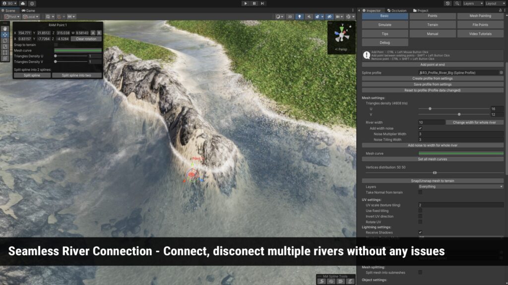The height and width of the screenshot is (285, 508).
Task: Select the Rotate tool
Action: coord(5,41)
